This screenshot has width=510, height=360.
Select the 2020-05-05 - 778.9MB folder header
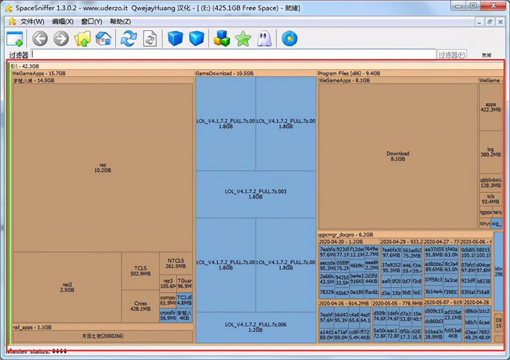(x=397, y=303)
